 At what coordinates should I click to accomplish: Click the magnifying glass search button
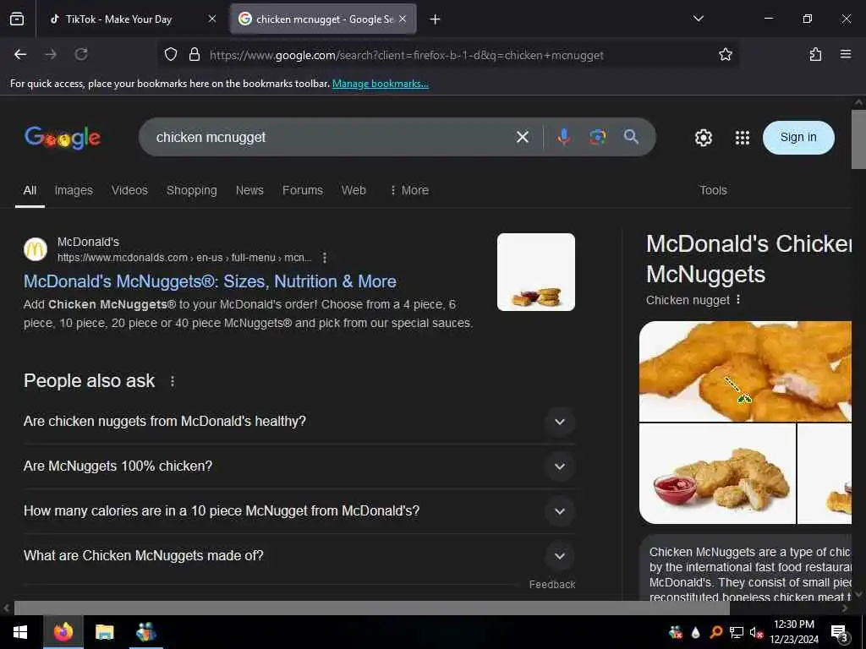[631, 137]
